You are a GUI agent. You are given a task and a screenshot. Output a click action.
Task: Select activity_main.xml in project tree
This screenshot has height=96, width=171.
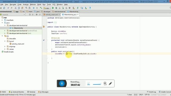(x=18, y=44)
